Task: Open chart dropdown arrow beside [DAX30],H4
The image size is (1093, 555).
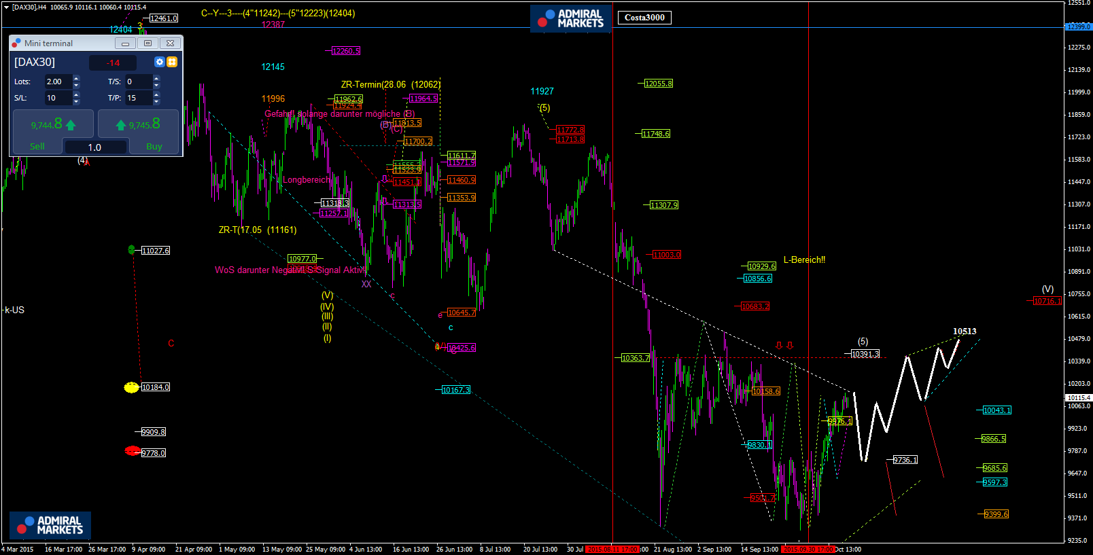Action: pyautogui.click(x=6, y=7)
